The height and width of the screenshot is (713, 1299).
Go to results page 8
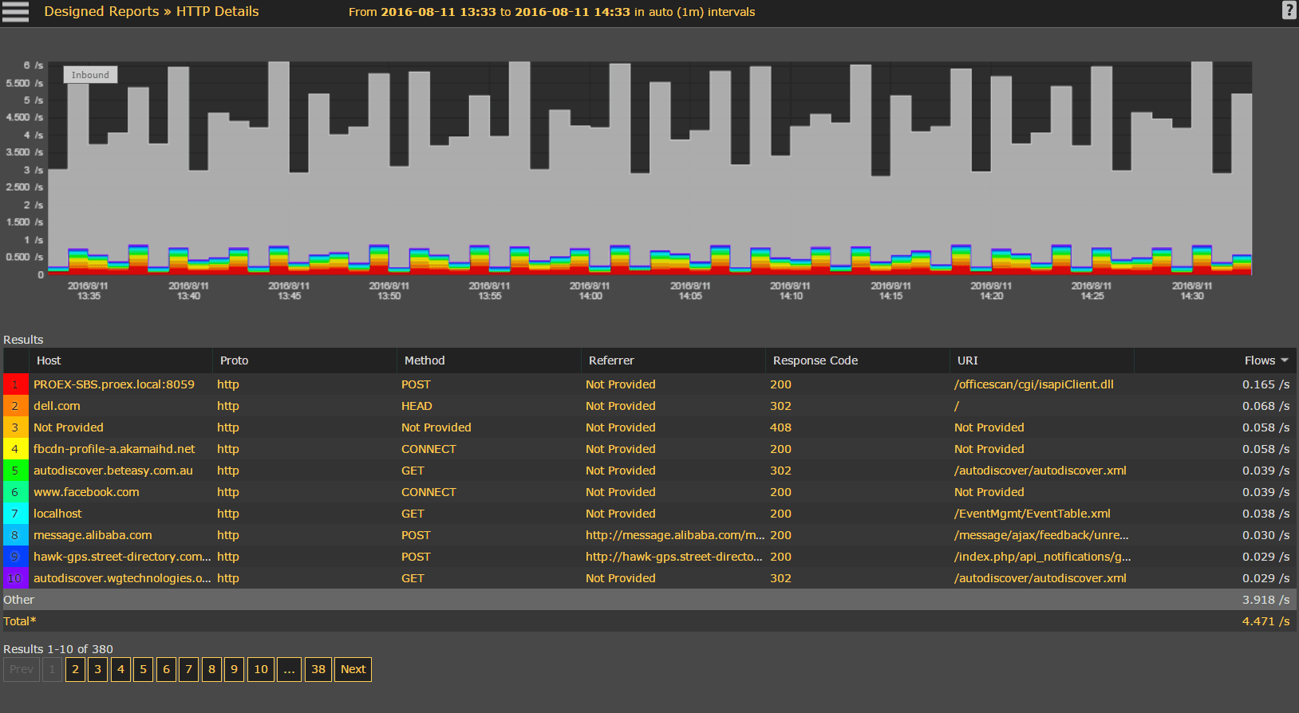pos(211,669)
